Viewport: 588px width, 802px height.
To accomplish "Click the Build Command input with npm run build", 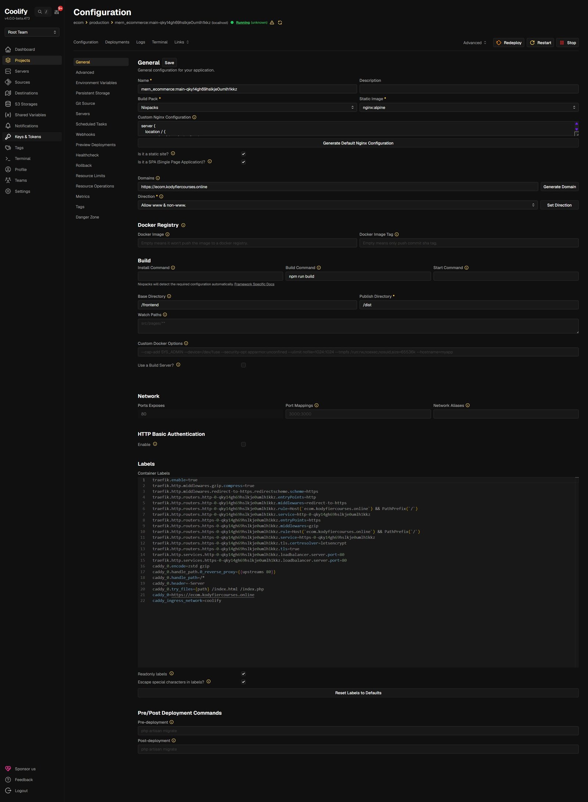I will click(358, 276).
